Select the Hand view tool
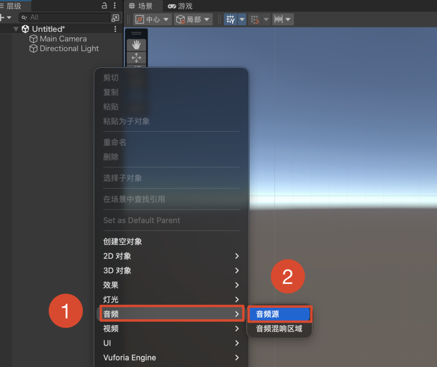Image resolution: width=437 pixels, height=367 pixels. coord(136,45)
